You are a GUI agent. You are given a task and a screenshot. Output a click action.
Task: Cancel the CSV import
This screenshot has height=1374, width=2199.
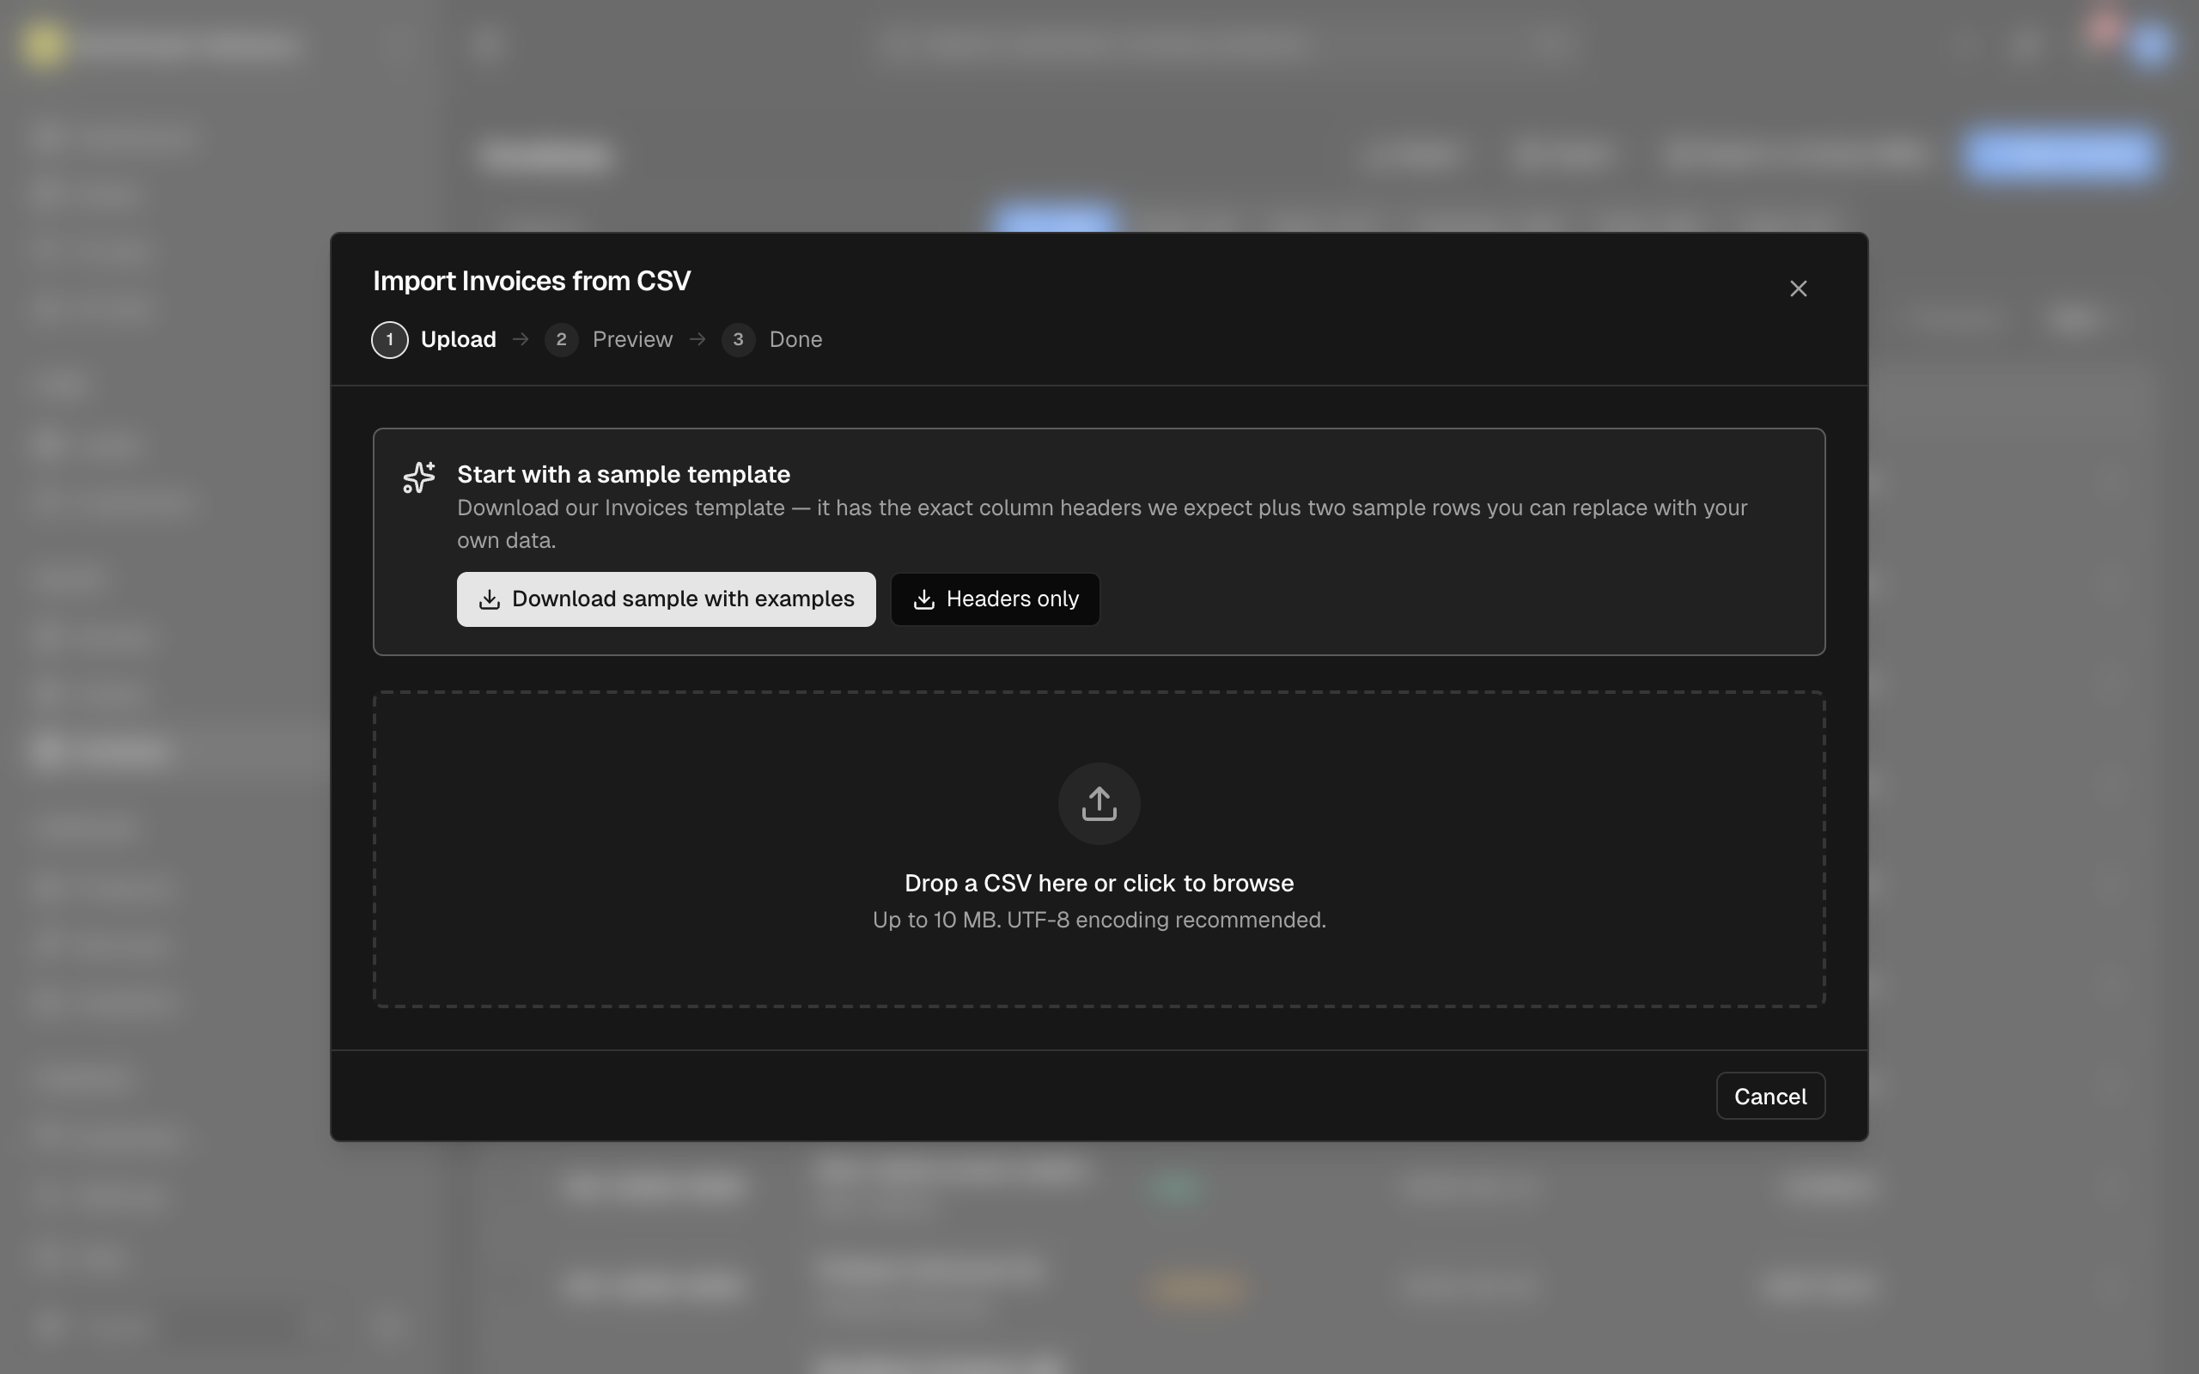click(1770, 1096)
